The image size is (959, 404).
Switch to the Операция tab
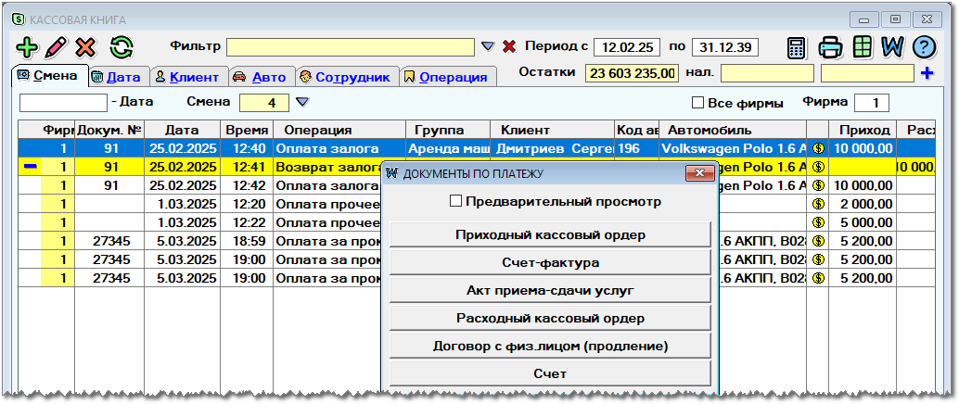click(x=448, y=77)
